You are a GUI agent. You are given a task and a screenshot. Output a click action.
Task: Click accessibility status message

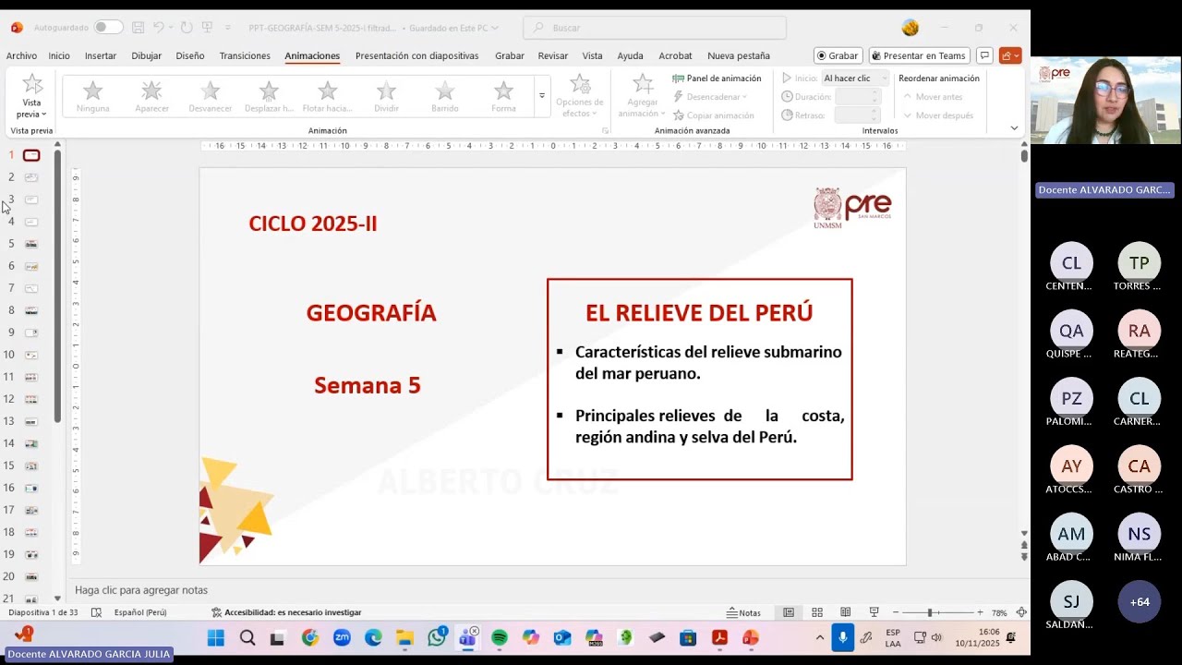pyautogui.click(x=286, y=612)
